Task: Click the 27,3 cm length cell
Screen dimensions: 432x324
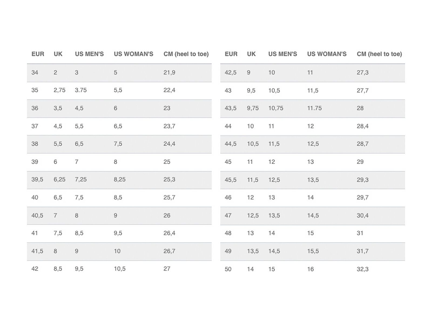Action: pos(363,72)
